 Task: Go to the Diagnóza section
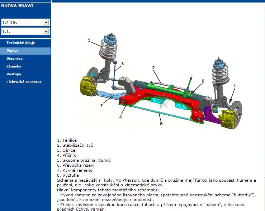coord(14,59)
